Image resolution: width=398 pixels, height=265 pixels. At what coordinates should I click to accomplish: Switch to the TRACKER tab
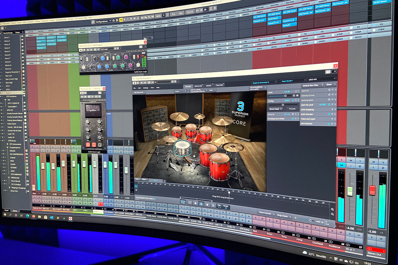[x=219, y=85]
